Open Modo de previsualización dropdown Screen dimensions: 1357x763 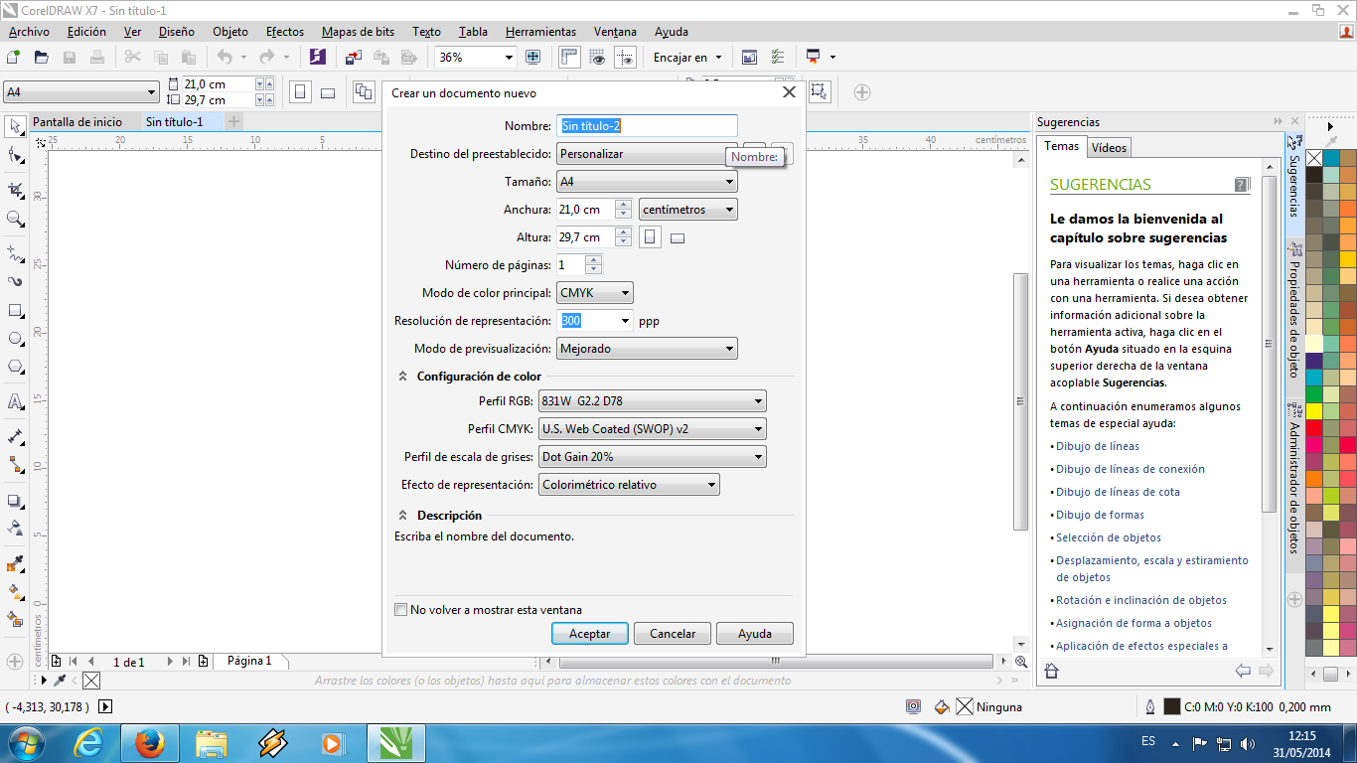click(647, 349)
